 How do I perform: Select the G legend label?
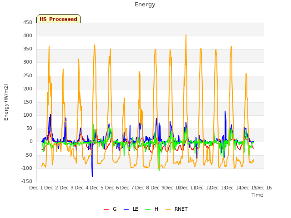click(x=115, y=209)
